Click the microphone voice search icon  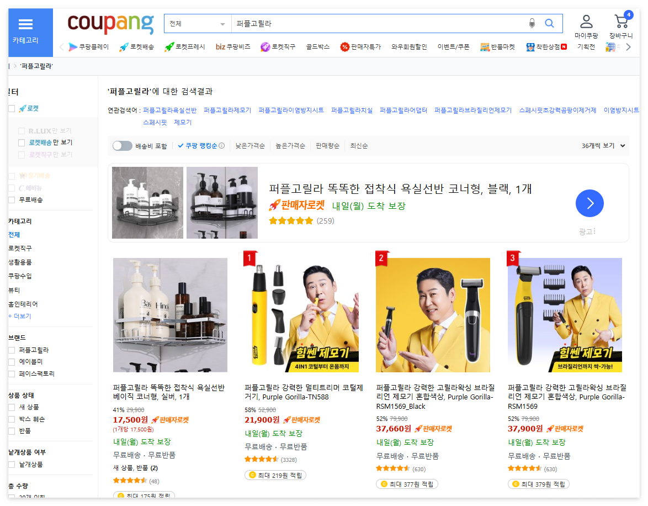coord(532,23)
